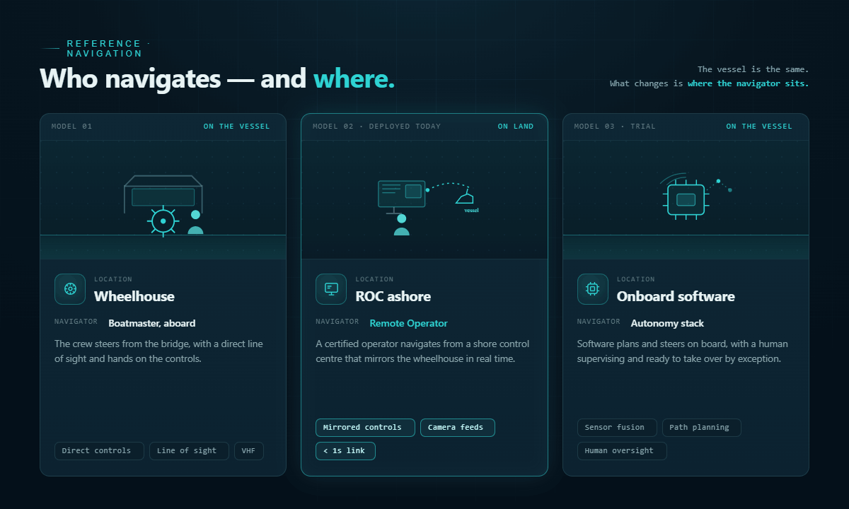Image resolution: width=849 pixels, height=509 pixels.
Task: Click the Camera feeds tag
Action: 458,428
